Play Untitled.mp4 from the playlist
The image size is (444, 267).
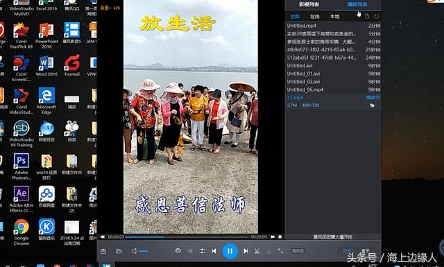[333, 26]
